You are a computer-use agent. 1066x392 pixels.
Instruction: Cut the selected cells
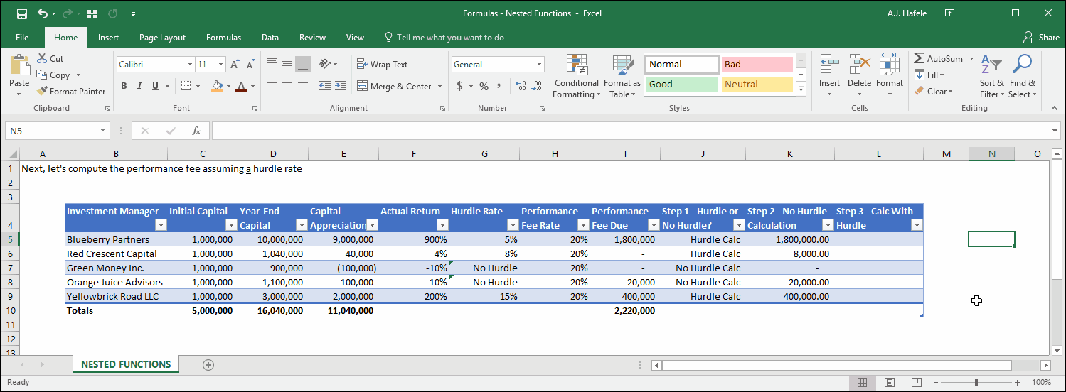point(50,59)
